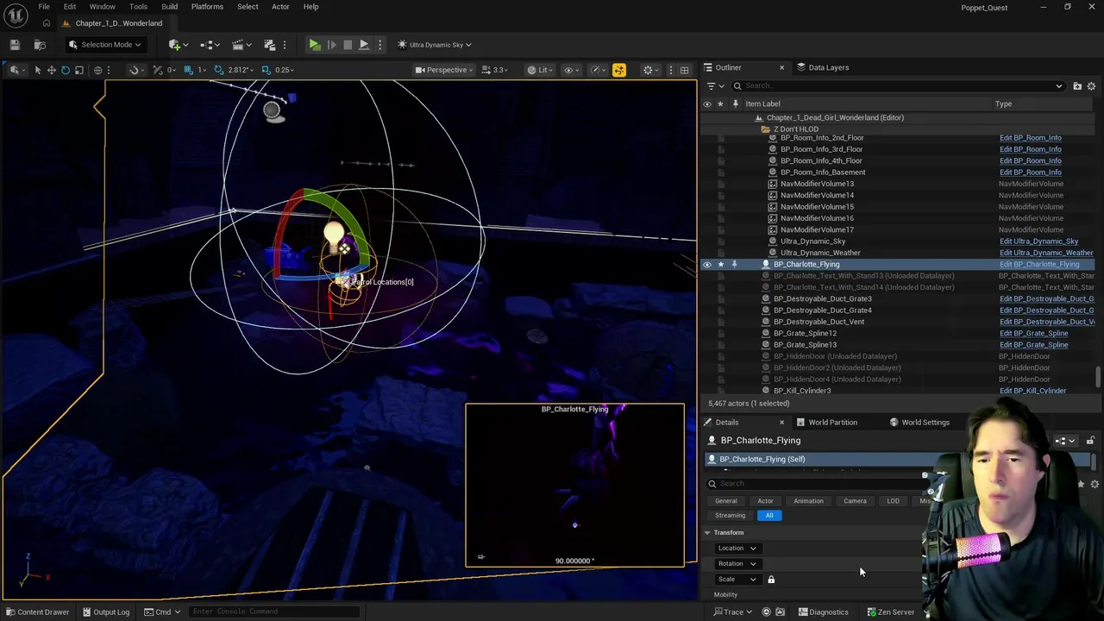Viewport: 1104px width, 621px height.
Task: Toggle the Scale lock icon
Action: pyautogui.click(x=771, y=580)
